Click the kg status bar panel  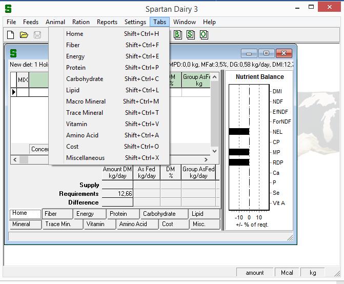click(313, 272)
